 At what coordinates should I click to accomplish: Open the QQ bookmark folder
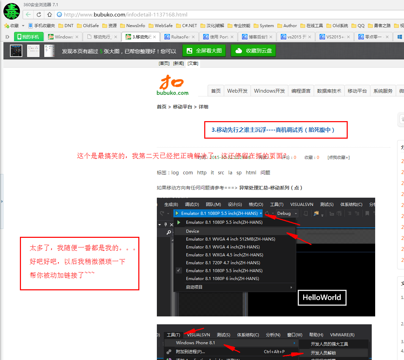358,26
